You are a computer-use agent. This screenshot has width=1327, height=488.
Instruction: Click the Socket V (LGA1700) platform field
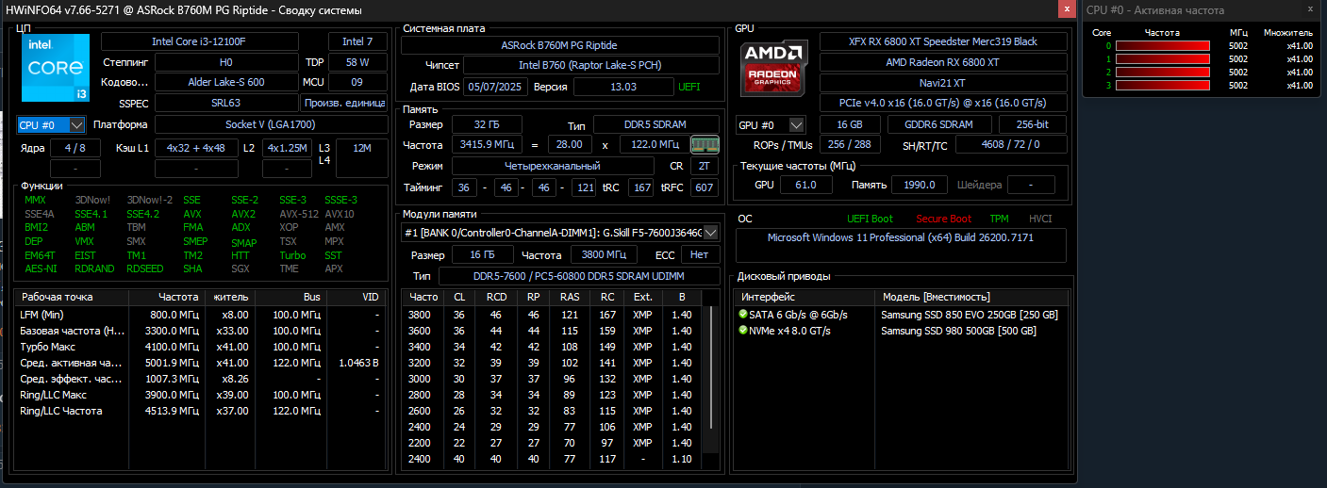(x=270, y=124)
